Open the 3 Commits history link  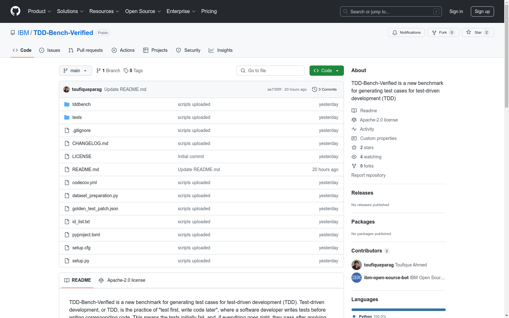tap(324, 89)
